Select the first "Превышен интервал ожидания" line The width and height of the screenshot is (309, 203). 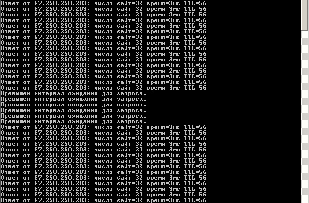(x=74, y=93)
